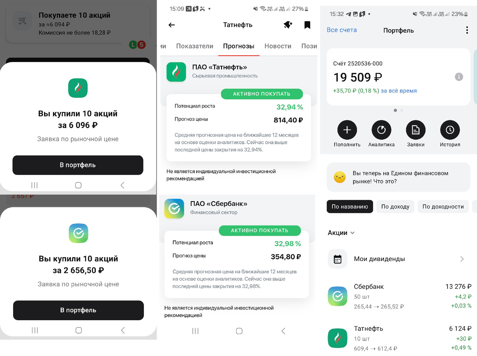Screen dimensions: 477x356
Task: Open Заявки document icon
Action: click(x=416, y=130)
